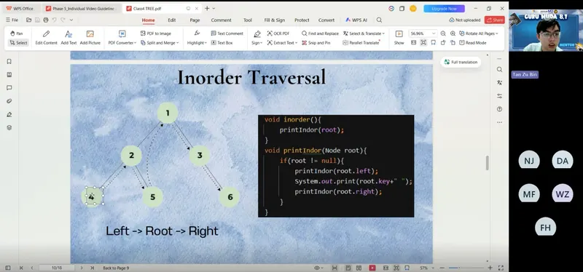Switch to two-page view in status bar
Image resolution: width=583 pixels, height=272 pixels.
point(359,268)
